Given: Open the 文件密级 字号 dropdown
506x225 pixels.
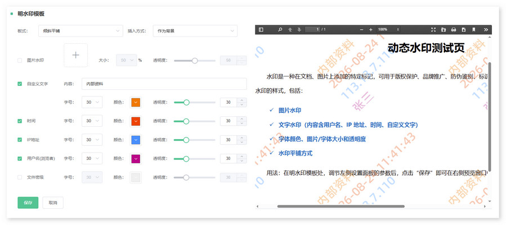Looking at the screenshot, I should (92, 177).
